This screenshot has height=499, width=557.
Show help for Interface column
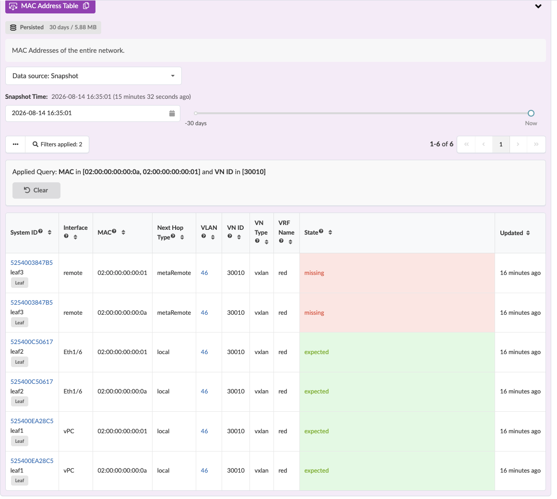coord(66,236)
